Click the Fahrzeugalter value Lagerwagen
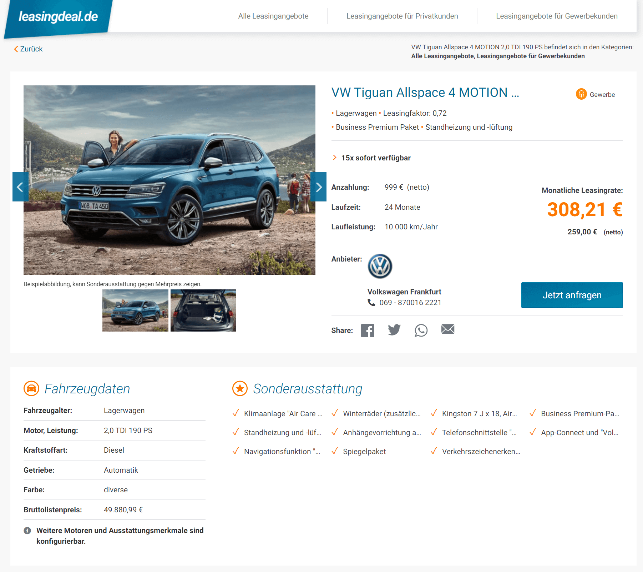 124,411
